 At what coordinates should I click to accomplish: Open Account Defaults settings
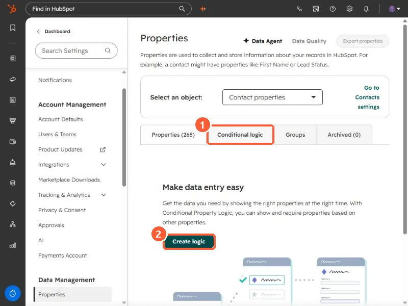click(60, 119)
